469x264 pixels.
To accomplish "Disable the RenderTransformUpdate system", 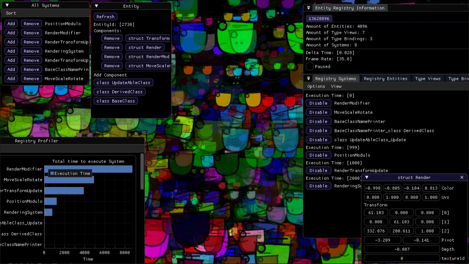I will (319, 170).
